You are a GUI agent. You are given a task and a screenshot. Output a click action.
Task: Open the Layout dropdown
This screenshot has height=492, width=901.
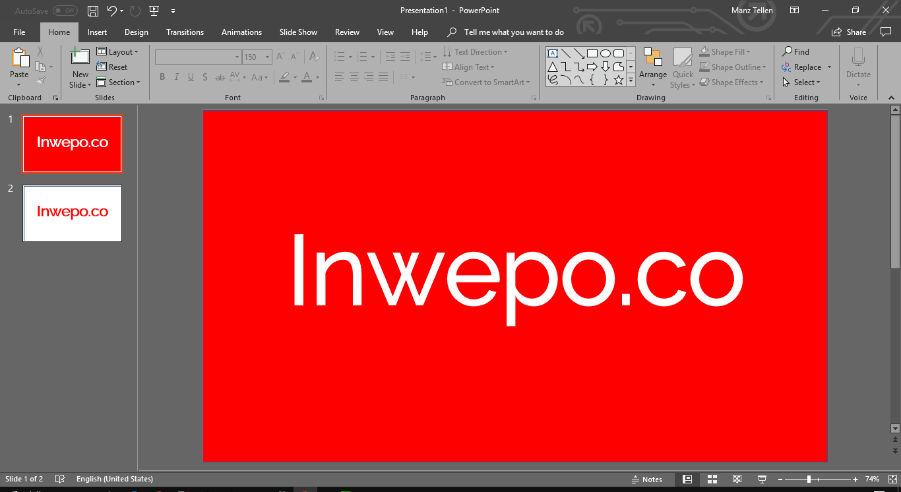tap(117, 52)
